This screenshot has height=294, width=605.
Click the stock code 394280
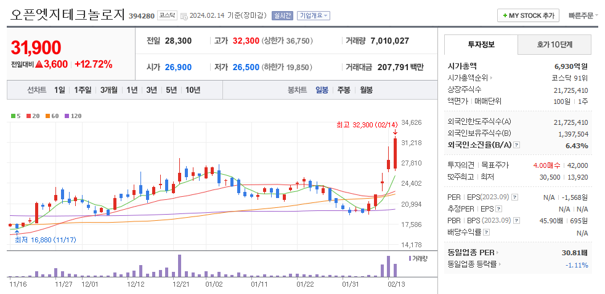[x=142, y=16]
